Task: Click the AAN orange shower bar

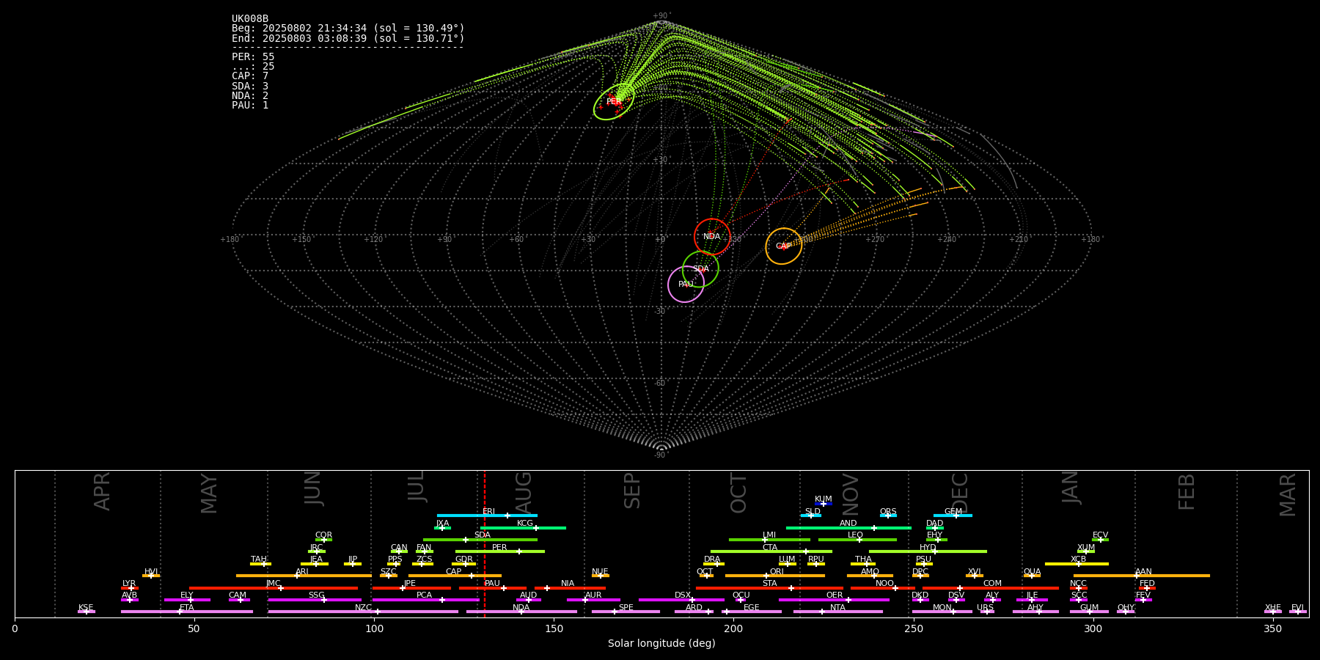Action: coord(1142,576)
